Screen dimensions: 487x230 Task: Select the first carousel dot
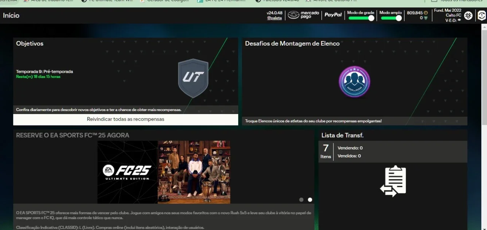click(301, 200)
